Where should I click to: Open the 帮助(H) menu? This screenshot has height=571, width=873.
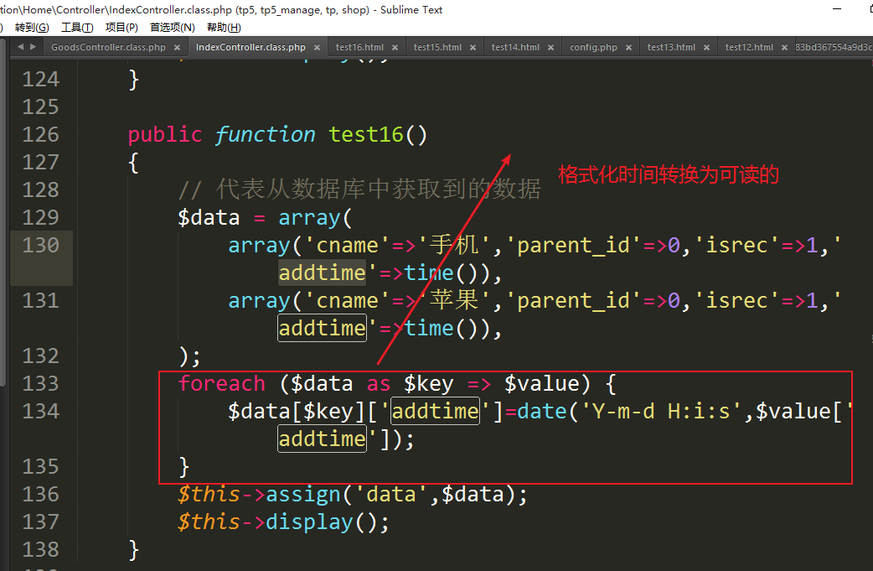pyautogui.click(x=224, y=28)
